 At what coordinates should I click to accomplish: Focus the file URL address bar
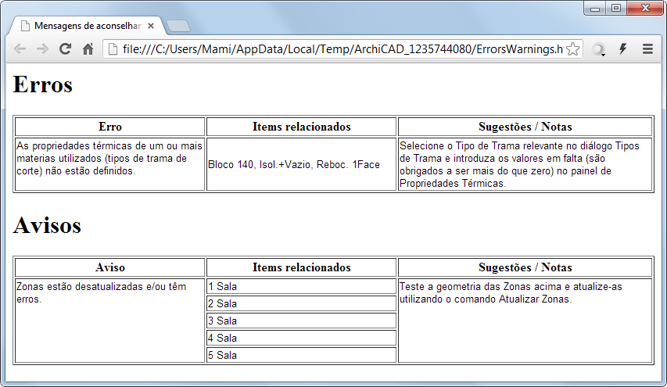pyautogui.click(x=342, y=49)
